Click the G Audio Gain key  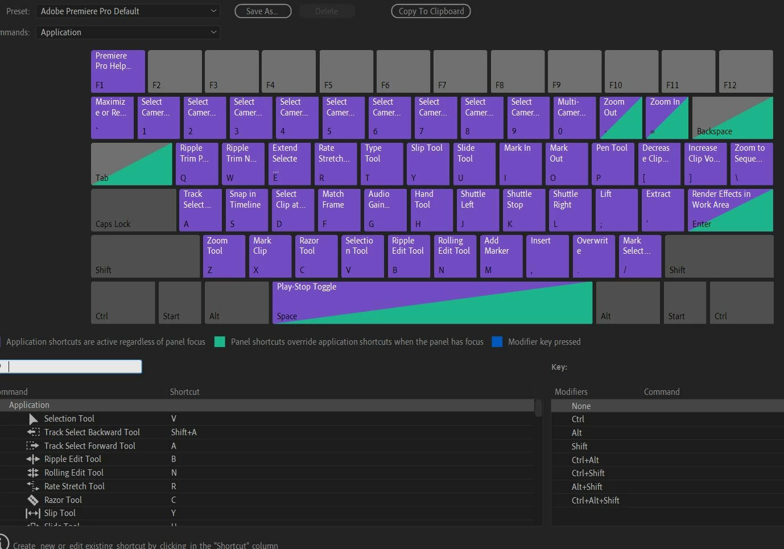coord(385,210)
